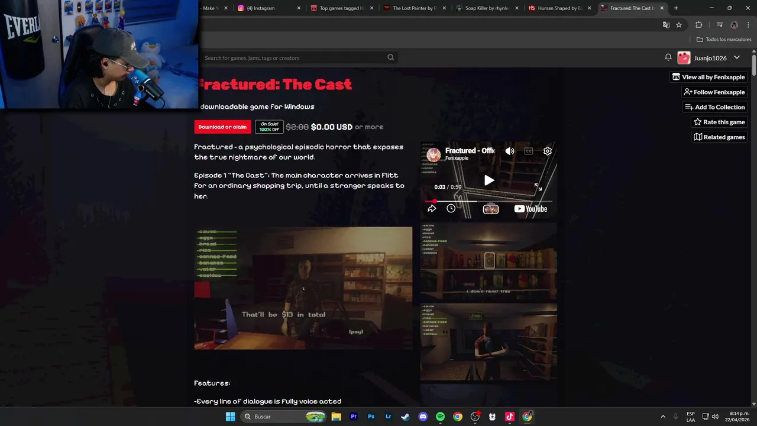Expand the Juanjo1026 account dropdown
This screenshot has width=757, height=426.
pos(736,57)
